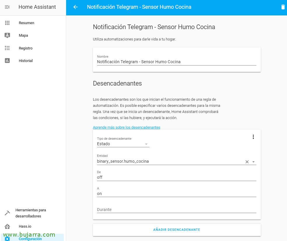Collapse the sidebar with the menu icon
Screen dimensions: 287x241
point(7,7)
